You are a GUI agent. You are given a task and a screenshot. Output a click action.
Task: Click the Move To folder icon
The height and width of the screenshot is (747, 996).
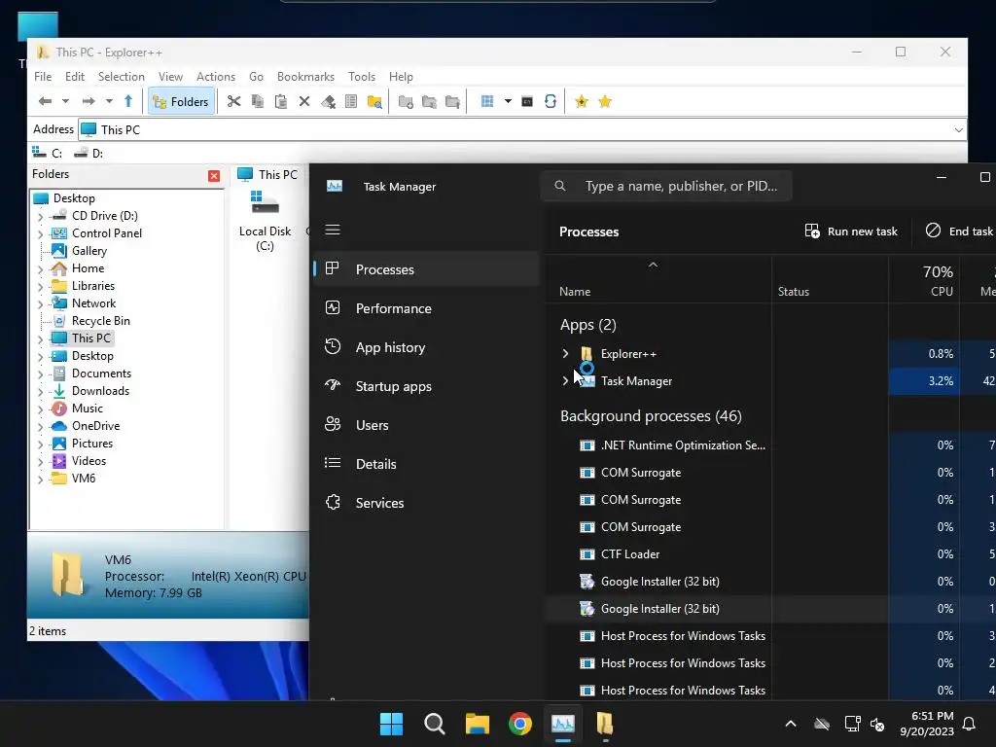pos(452,101)
